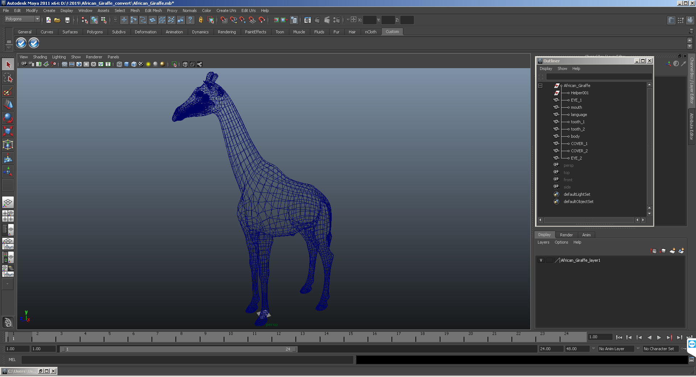696x377 pixels.
Task: Toggle isolate select in viewport toolbar
Action: [174, 64]
